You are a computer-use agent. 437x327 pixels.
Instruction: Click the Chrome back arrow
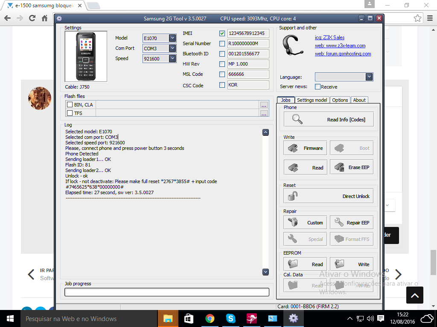coord(8,18)
